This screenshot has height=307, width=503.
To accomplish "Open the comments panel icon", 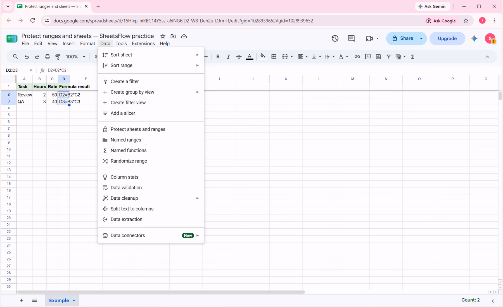I will coord(351,38).
